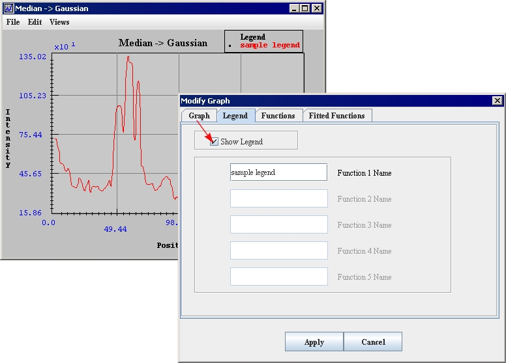Click the graph window title bar icon
The width and height of the screenshot is (506, 363).
click(8, 8)
